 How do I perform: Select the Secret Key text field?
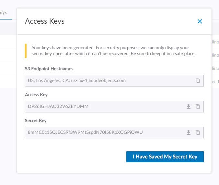(104, 132)
